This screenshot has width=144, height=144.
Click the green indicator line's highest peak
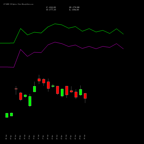click(x=55, y=24)
